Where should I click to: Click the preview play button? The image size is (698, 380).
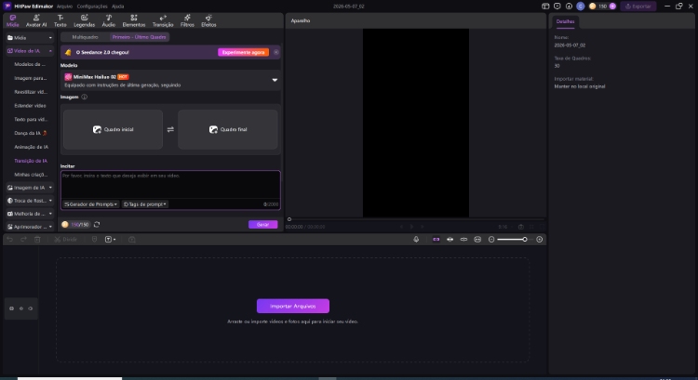[411, 227]
